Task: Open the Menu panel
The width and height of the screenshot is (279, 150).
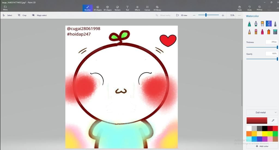Action: (x=5, y=8)
